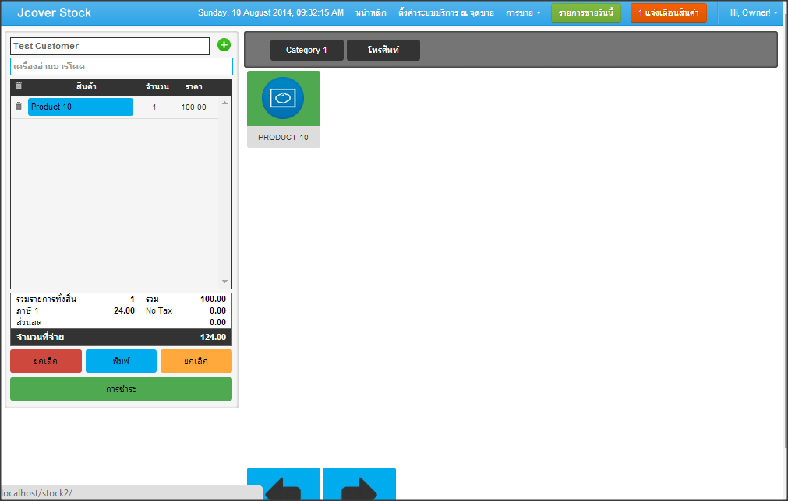Click the จำนวน column header

pyautogui.click(x=157, y=87)
